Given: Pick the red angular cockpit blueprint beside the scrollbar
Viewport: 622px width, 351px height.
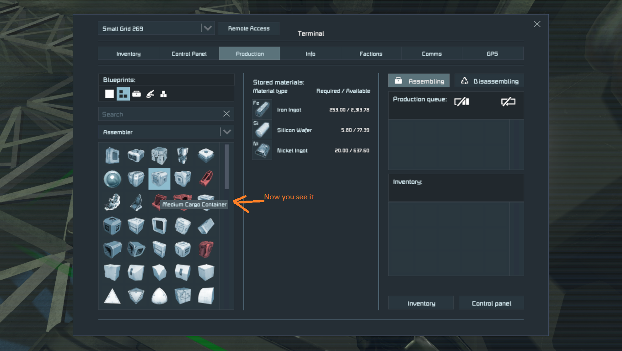Looking at the screenshot, I should (206, 178).
